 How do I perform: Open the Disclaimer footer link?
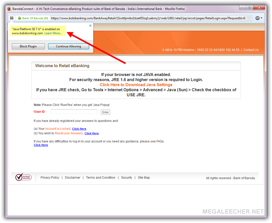73,178
